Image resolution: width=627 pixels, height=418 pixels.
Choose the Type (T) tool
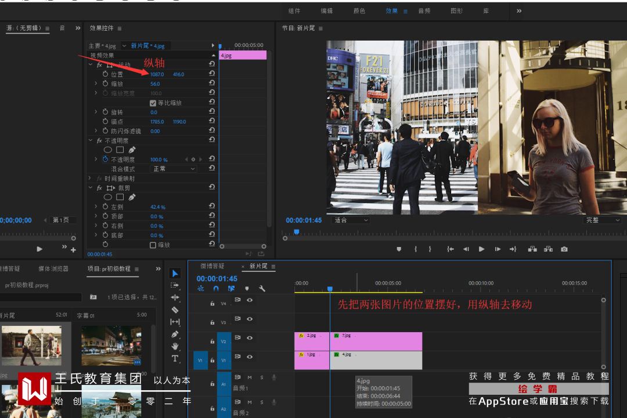[175, 359]
